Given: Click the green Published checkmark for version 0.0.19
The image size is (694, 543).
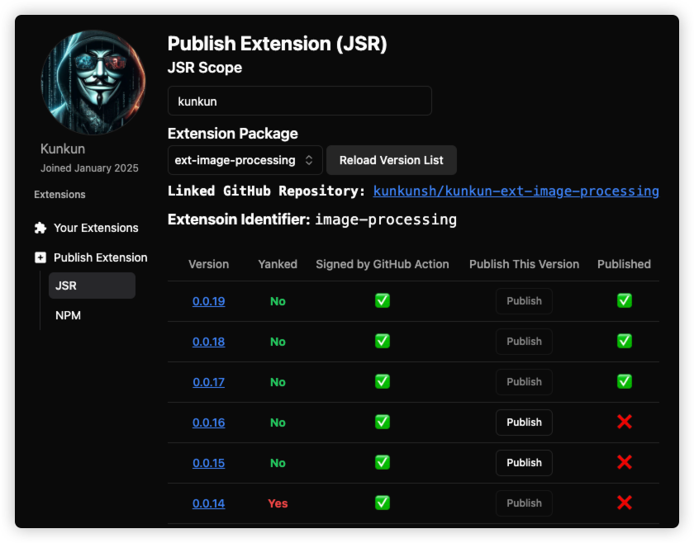Looking at the screenshot, I should click(x=624, y=301).
